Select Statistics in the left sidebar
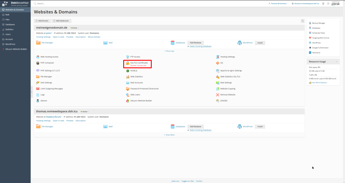The height and width of the screenshot is (183, 345). coord(9,29)
